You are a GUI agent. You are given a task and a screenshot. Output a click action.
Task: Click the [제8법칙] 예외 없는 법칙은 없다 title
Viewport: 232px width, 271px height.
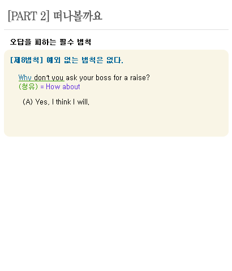coord(67,60)
